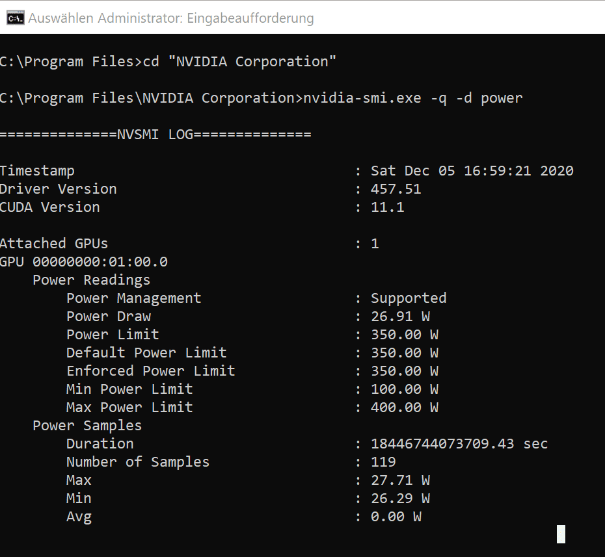Click the 'Min' label under Power Samples
This screenshot has height=557, width=605.
pos(79,499)
